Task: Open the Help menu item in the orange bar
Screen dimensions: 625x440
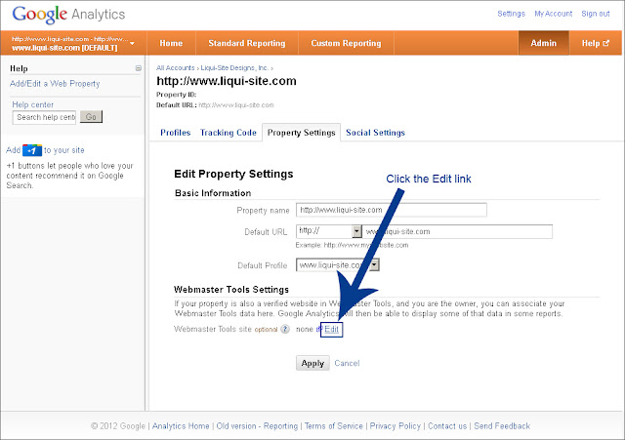Action: pyautogui.click(x=595, y=43)
